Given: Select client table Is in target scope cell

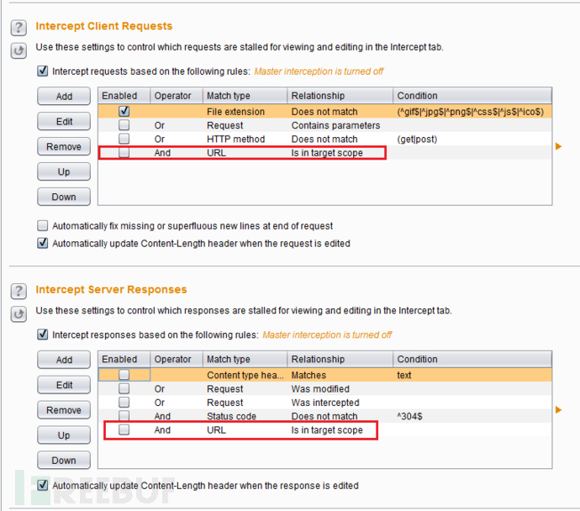Looking at the screenshot, I should (x=340, y=153).
